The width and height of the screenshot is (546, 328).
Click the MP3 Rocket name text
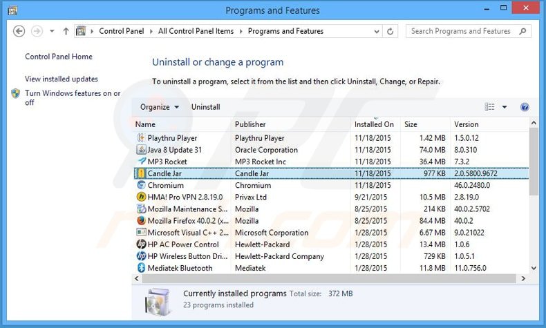pyautogui.click(x=167, y=162)
